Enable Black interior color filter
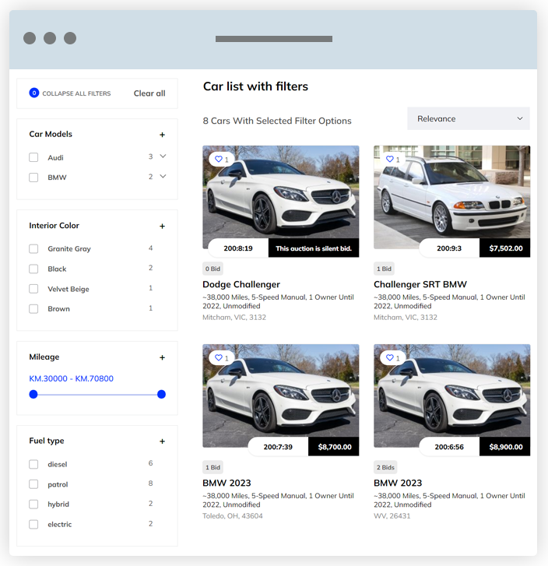548x566 pixels. 33,269
